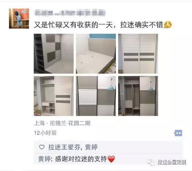View bed frame photo with blue wall
The image size is (192, 171).
[x=96, y=54]
